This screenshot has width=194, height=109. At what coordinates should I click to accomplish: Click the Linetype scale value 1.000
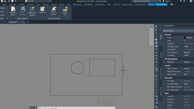point(186,46)
